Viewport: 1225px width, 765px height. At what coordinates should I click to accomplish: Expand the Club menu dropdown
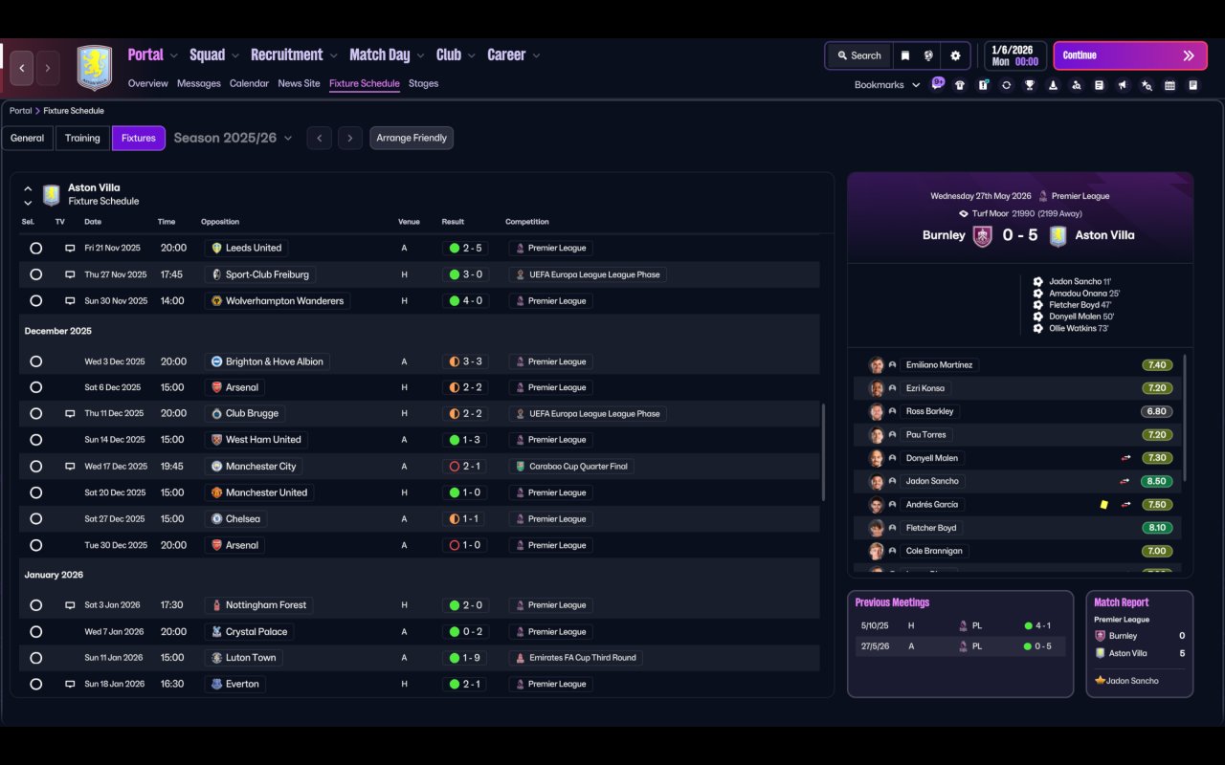point(472,55)
